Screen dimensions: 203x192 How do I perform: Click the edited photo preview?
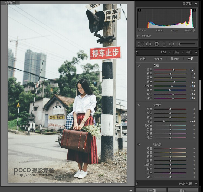[x=67, y=93]
